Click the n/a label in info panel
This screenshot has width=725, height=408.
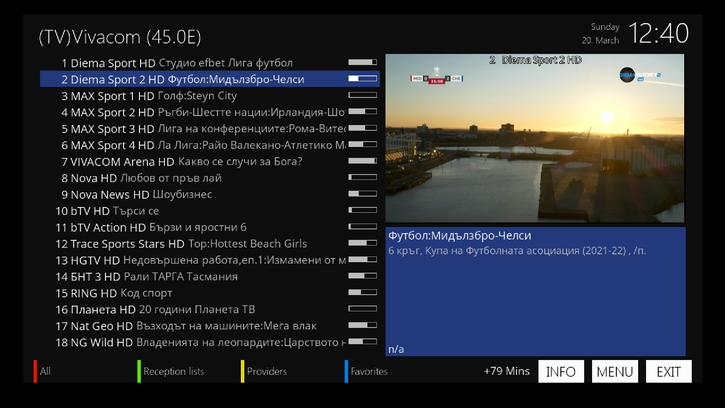click(396, 349)
